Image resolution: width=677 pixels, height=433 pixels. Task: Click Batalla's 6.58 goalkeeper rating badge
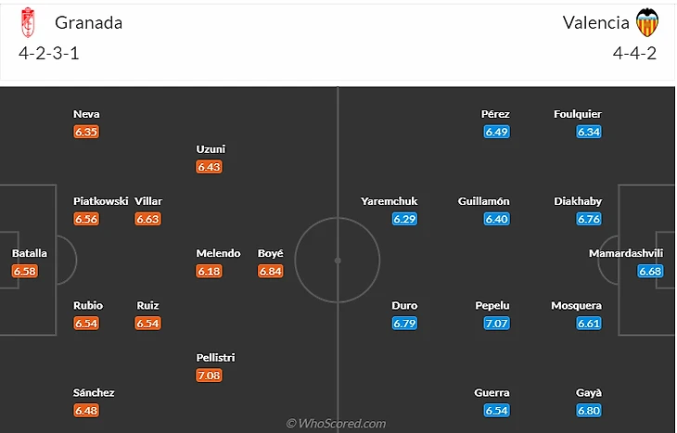[25, 271]
